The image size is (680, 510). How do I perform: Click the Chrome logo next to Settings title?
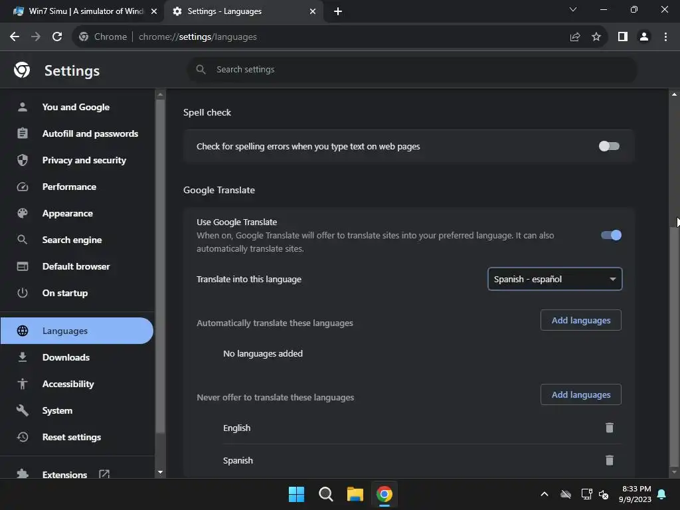pos(22,70)
